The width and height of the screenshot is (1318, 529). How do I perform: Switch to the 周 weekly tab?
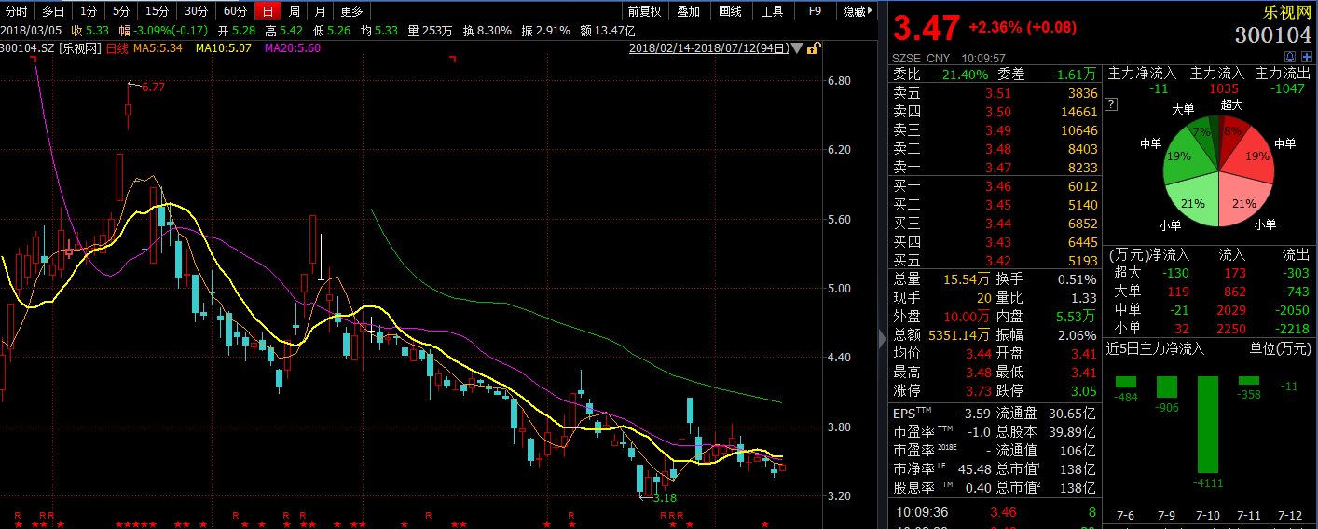[295, 11]
